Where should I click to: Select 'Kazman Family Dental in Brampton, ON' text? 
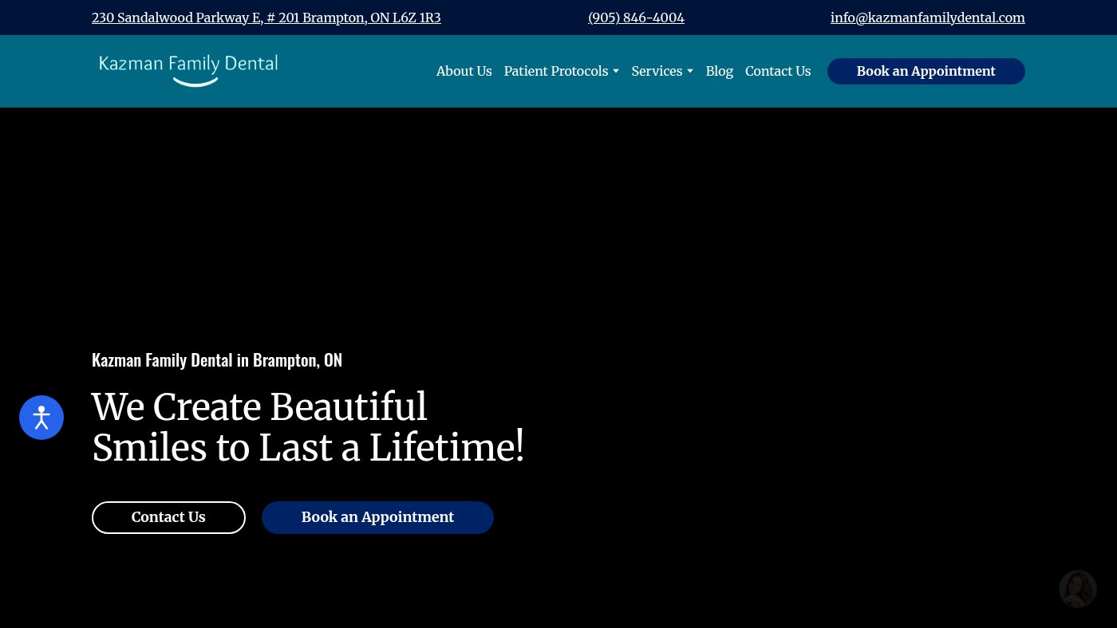217,359
